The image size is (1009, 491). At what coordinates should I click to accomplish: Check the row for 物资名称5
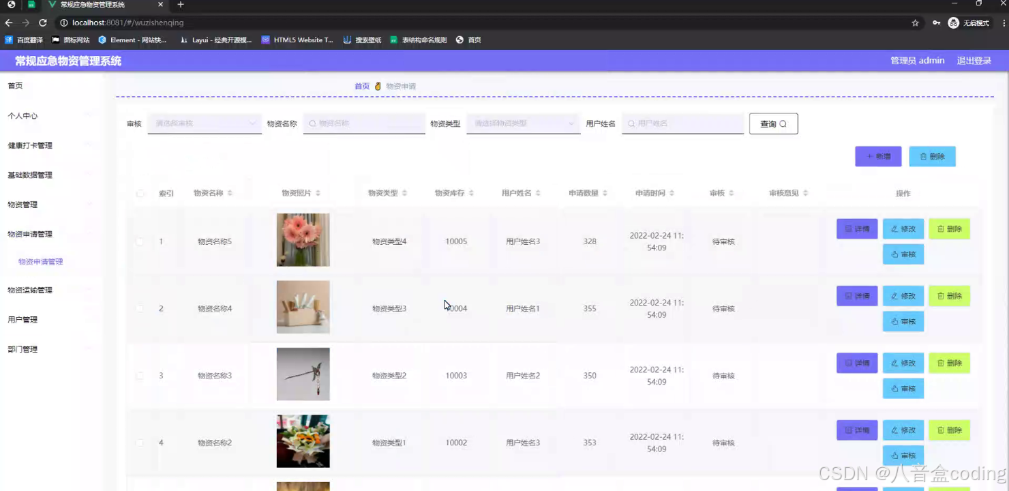click(140, 241)
